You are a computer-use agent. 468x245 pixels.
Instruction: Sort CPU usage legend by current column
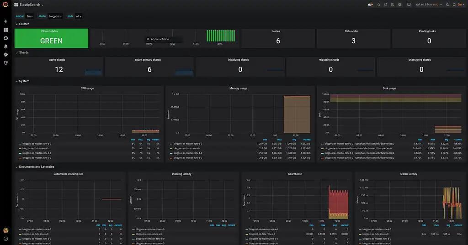coord(156,140)
